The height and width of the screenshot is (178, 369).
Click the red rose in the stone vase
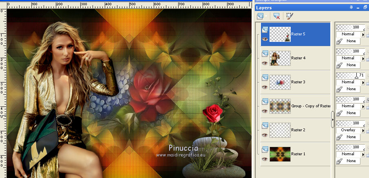[x=212, y=113]
